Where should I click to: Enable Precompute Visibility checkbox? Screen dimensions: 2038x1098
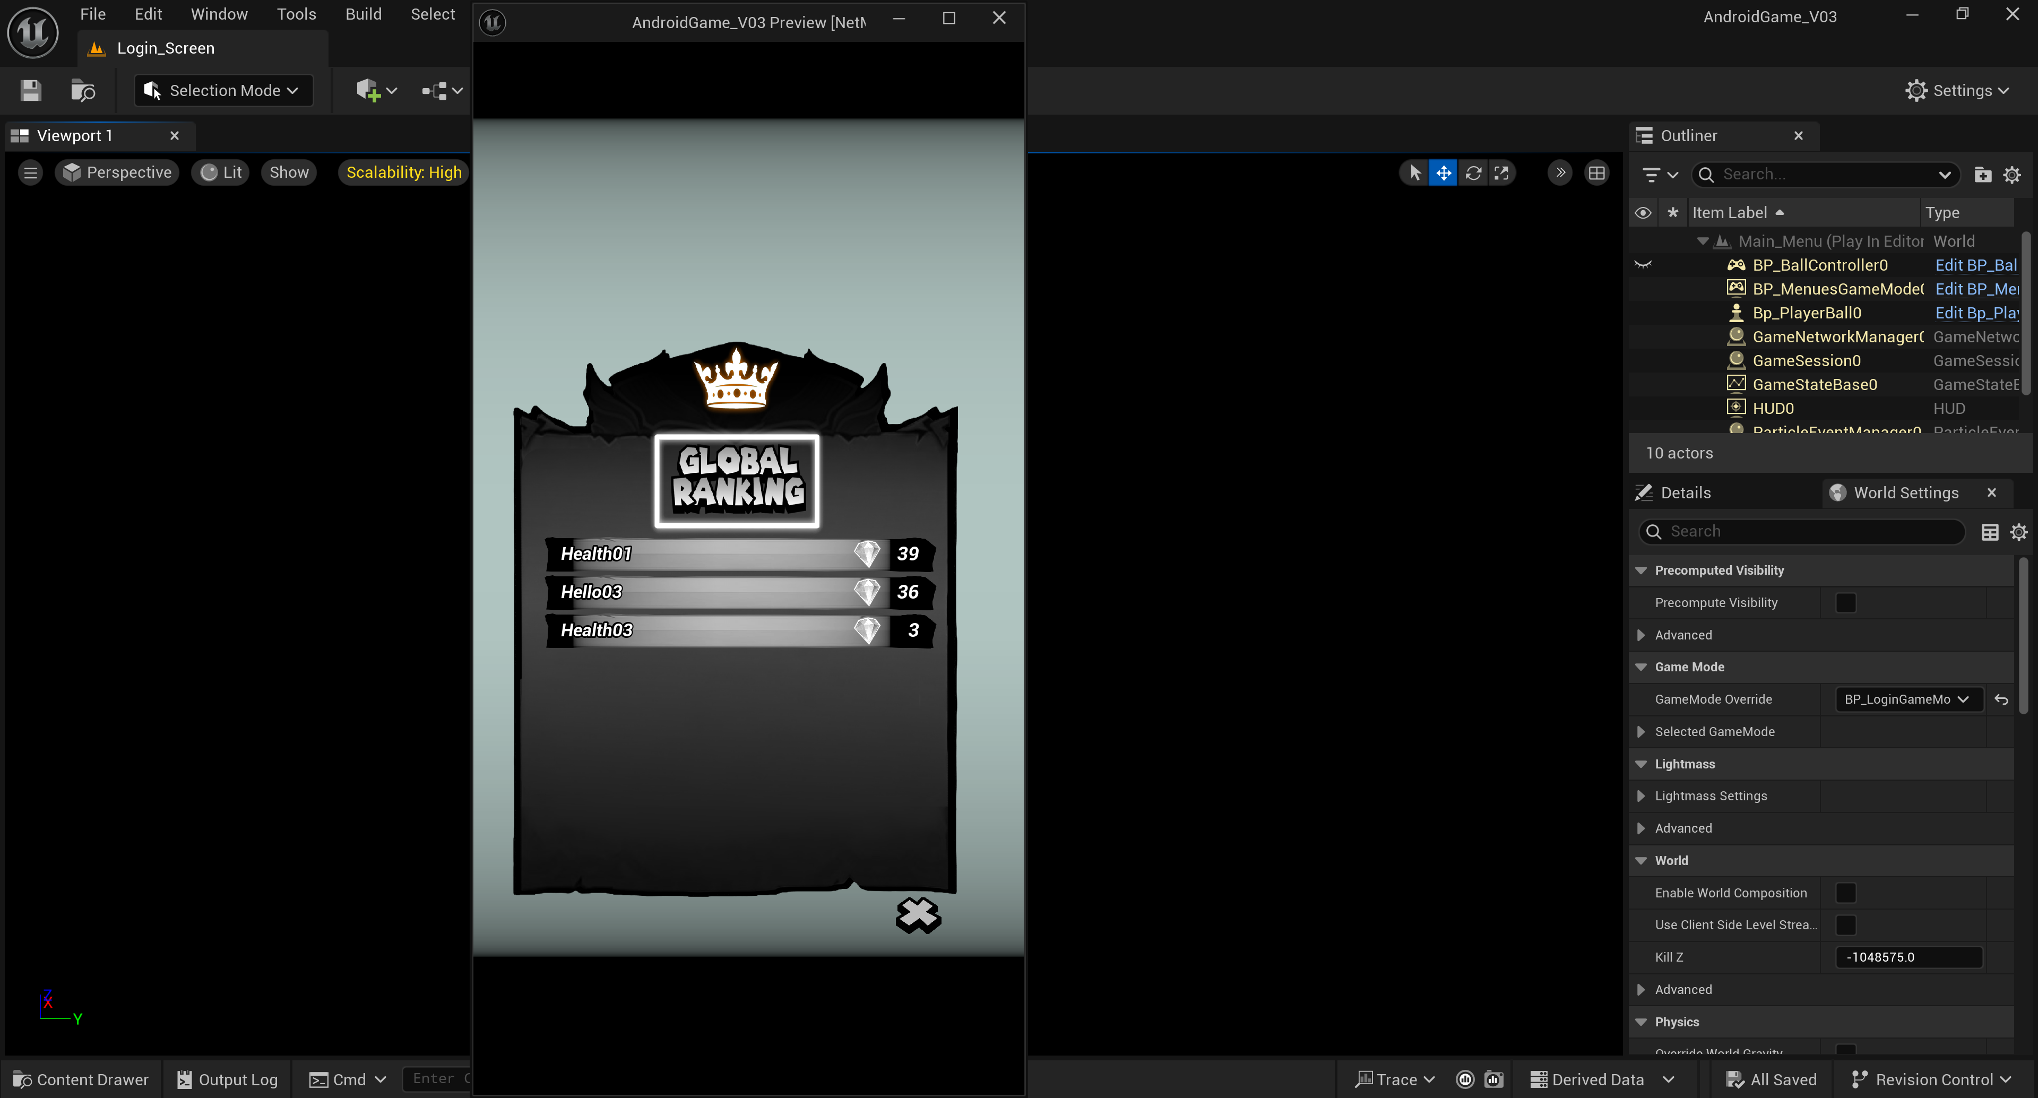[x=1845, y=603]
